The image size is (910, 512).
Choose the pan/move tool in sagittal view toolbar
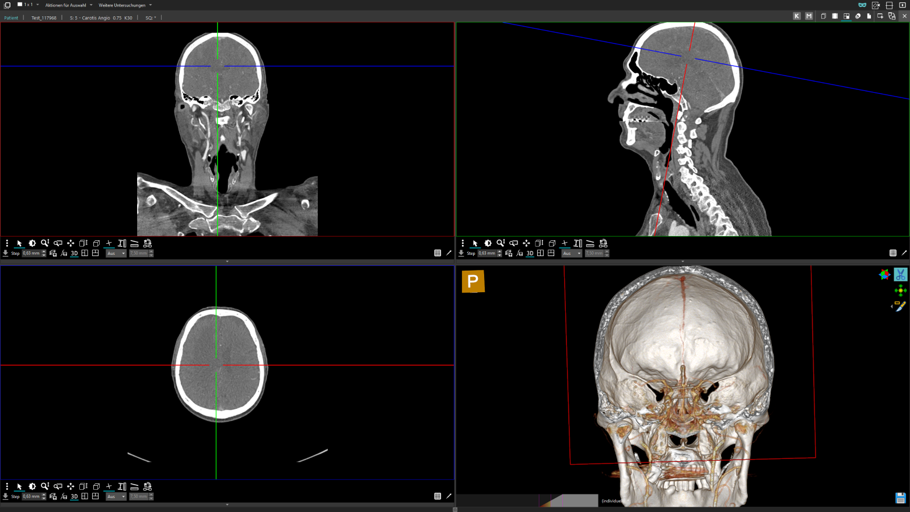coord(526,243)
